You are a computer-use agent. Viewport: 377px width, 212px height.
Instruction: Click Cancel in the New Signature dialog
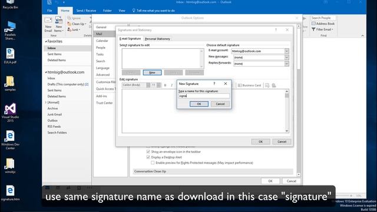[x=220, y=104]
